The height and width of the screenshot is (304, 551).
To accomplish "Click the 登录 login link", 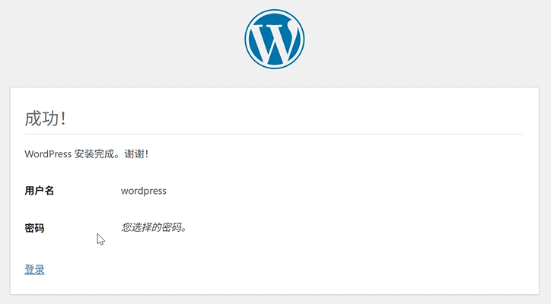I will click(34, 270).
